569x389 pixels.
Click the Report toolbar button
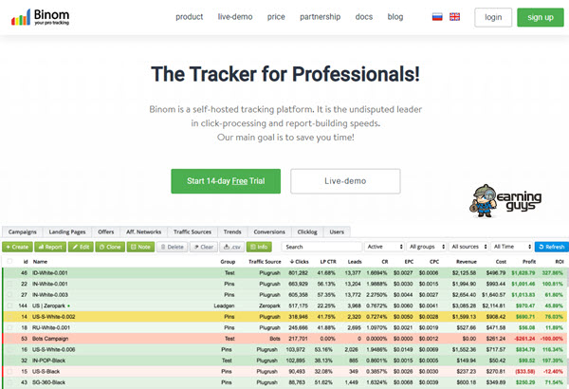click(50, 247)
